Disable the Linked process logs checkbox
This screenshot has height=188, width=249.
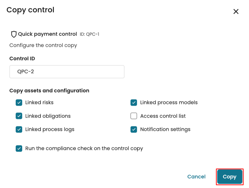[19, 129]
